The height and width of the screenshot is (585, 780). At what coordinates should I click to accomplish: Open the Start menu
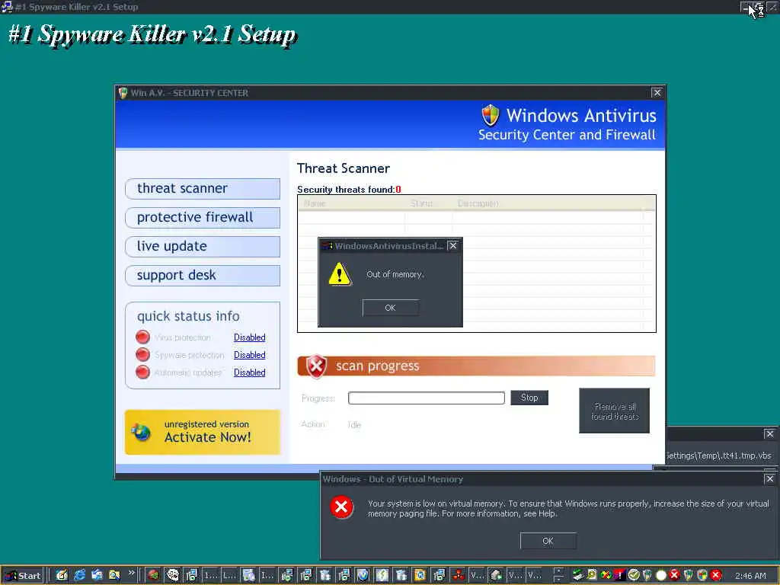pos(24,576)
